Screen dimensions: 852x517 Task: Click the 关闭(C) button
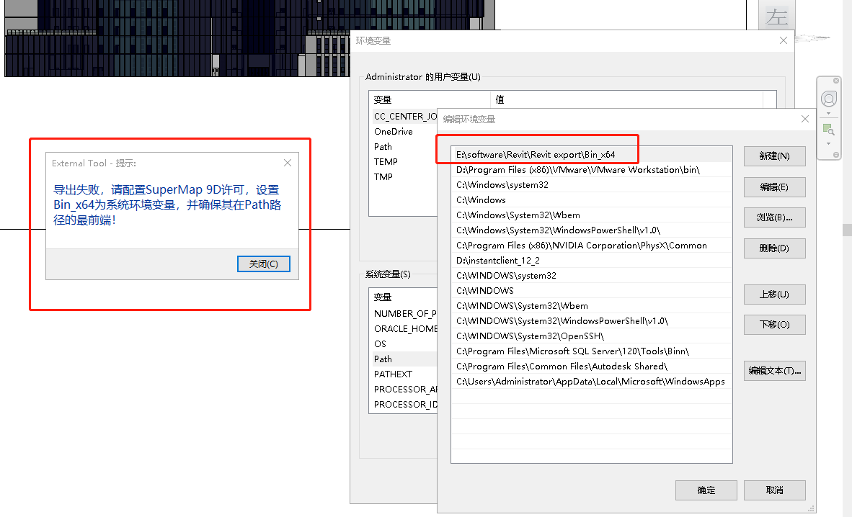pos(264,264)
